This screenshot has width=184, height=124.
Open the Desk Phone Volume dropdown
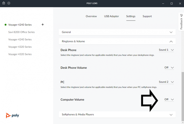tap(169, 68)
